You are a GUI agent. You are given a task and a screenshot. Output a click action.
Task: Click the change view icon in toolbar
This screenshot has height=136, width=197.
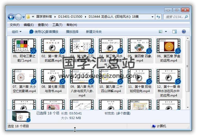click(x=161, y=32)
